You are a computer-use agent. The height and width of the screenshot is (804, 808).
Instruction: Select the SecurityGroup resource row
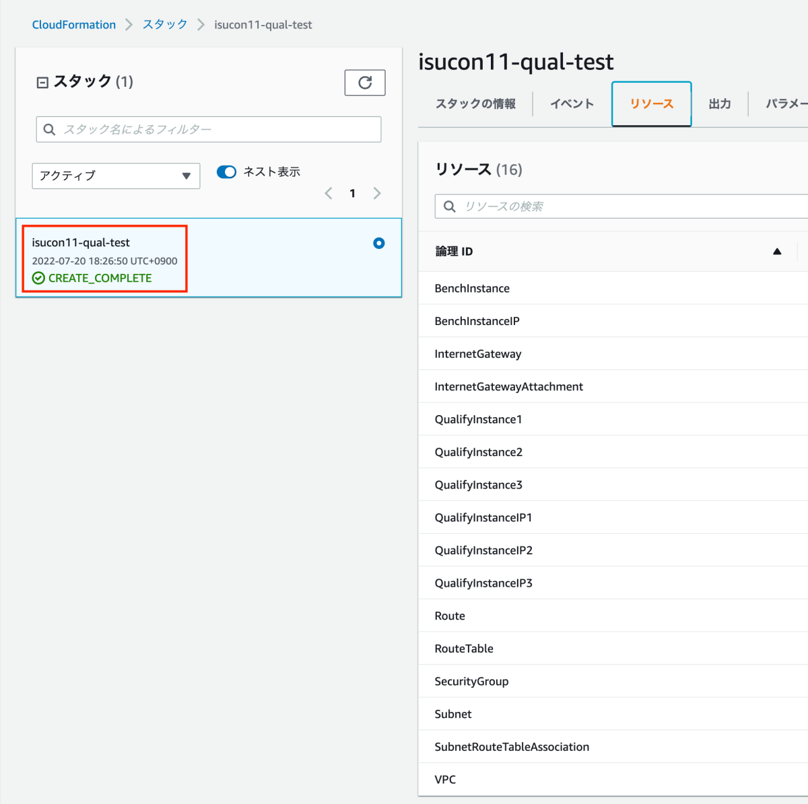471,682
